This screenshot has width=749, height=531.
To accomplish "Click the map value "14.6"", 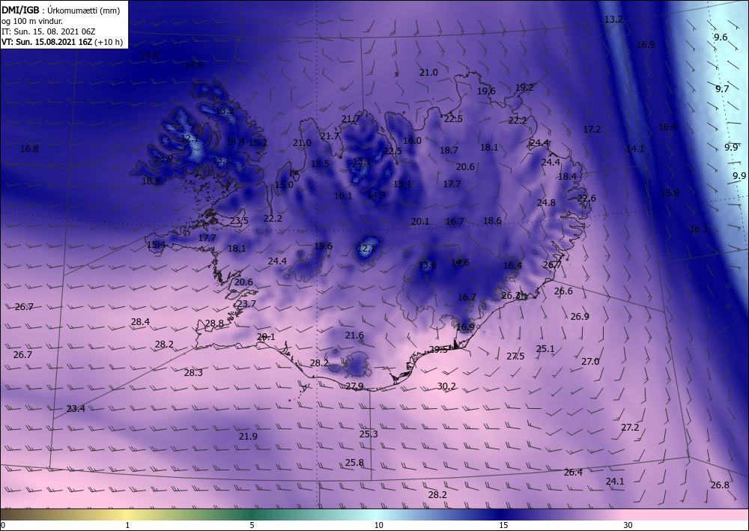I will (x=460, y=263).
